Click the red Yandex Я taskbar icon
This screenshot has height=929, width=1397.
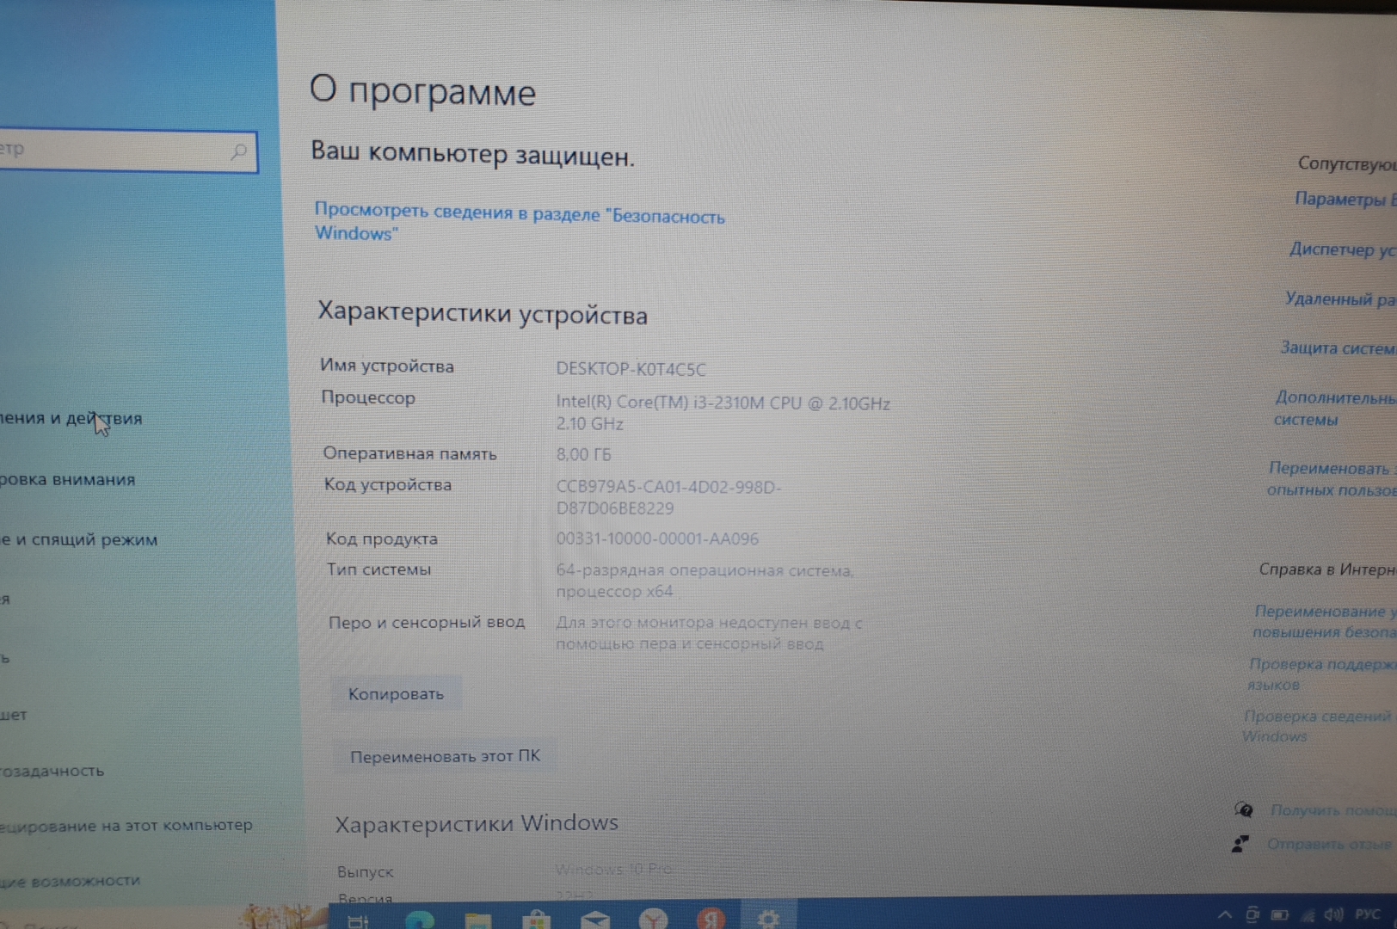[x=711, y=920]
